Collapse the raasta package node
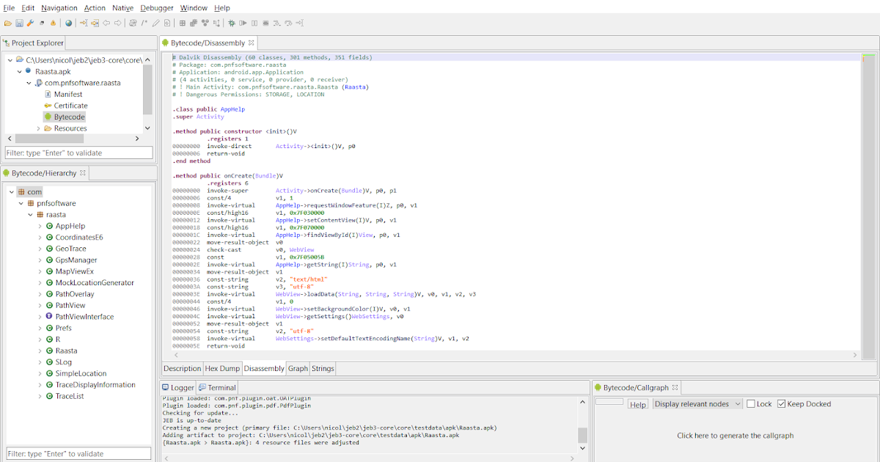880x462 pixels. pos(30,215)
